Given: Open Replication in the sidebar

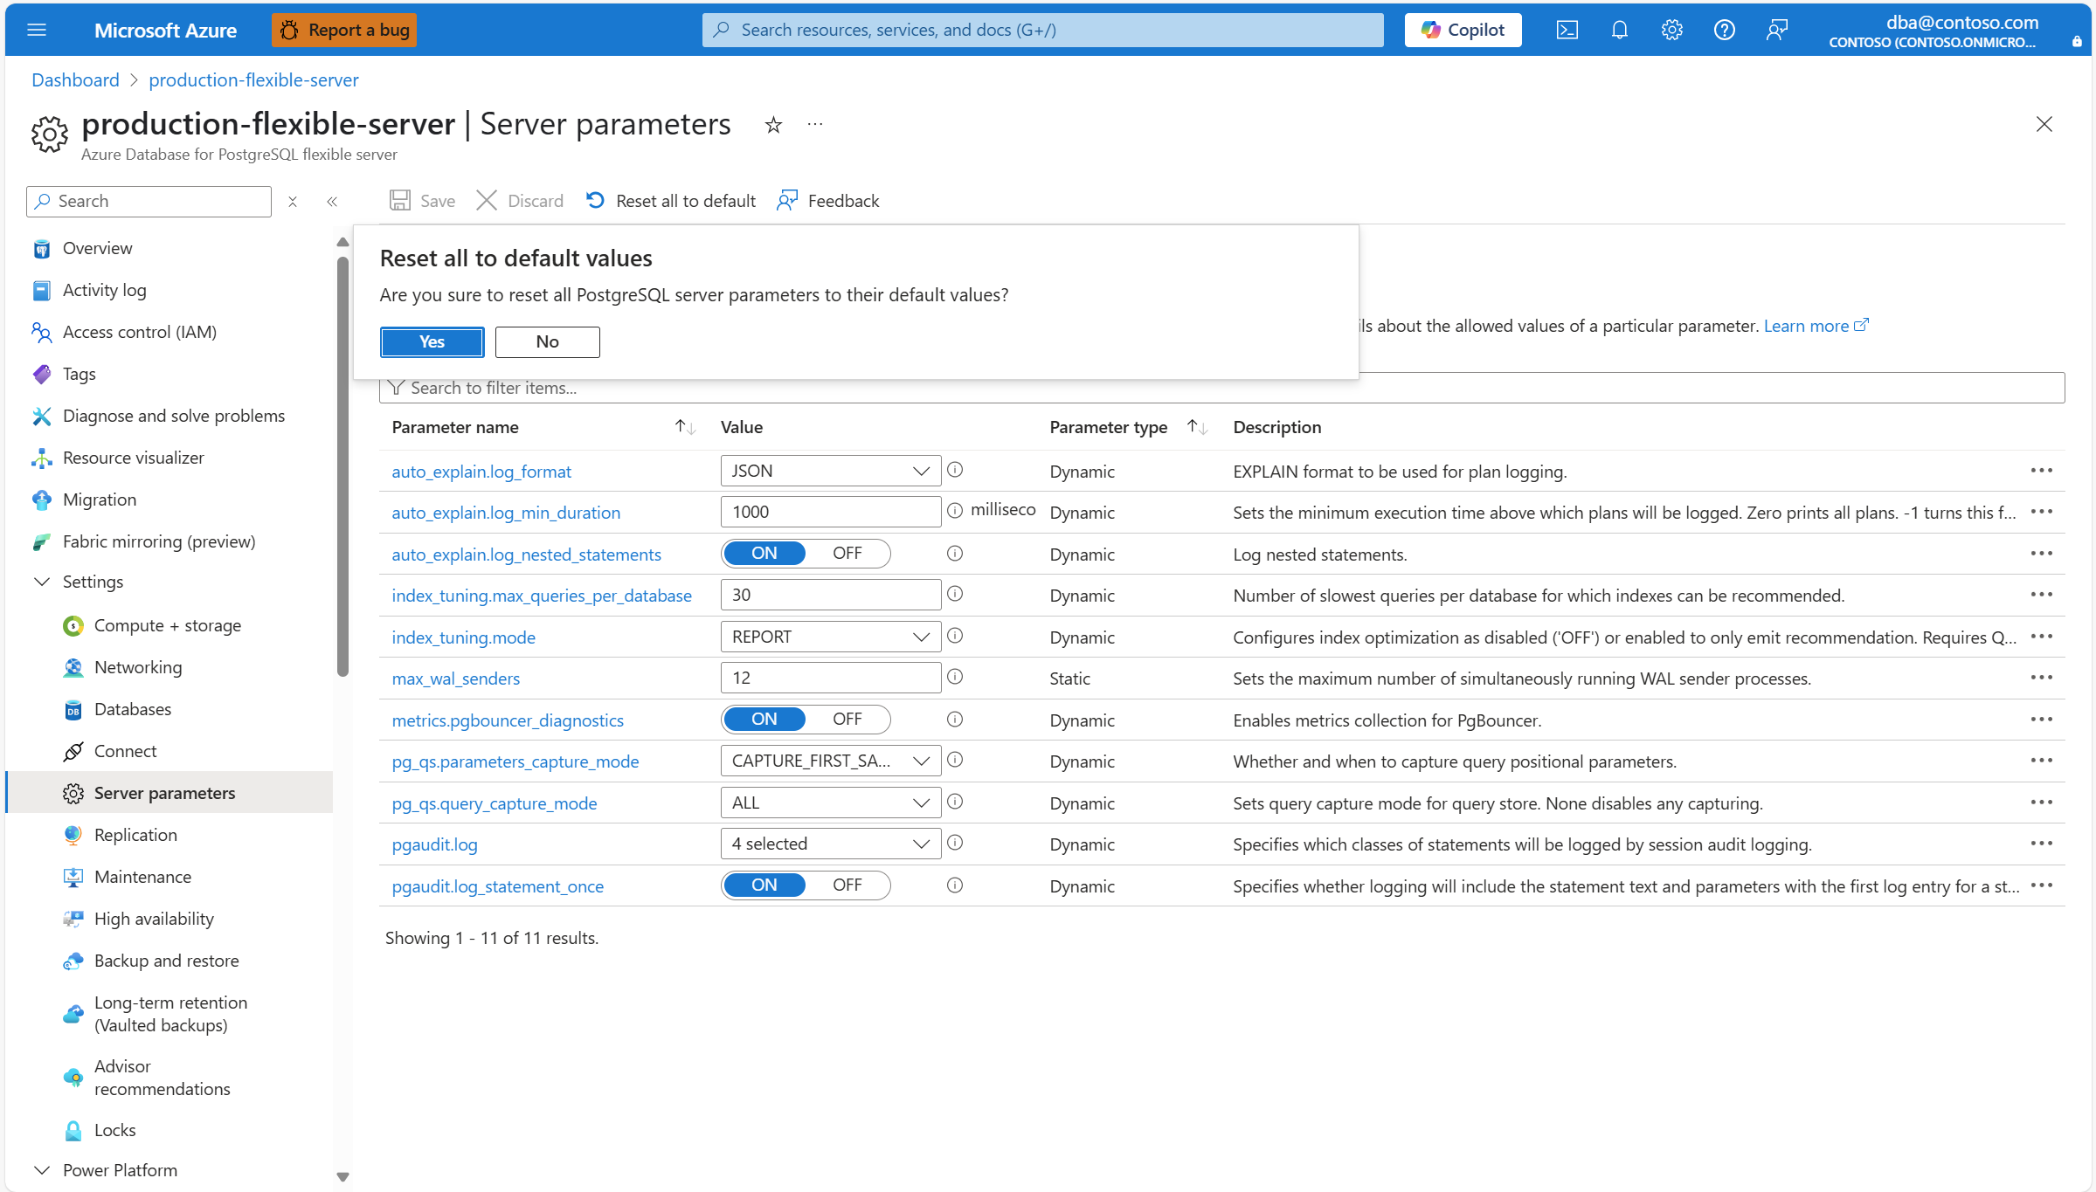Looking at the screenshot, I should tap(135, 835).
